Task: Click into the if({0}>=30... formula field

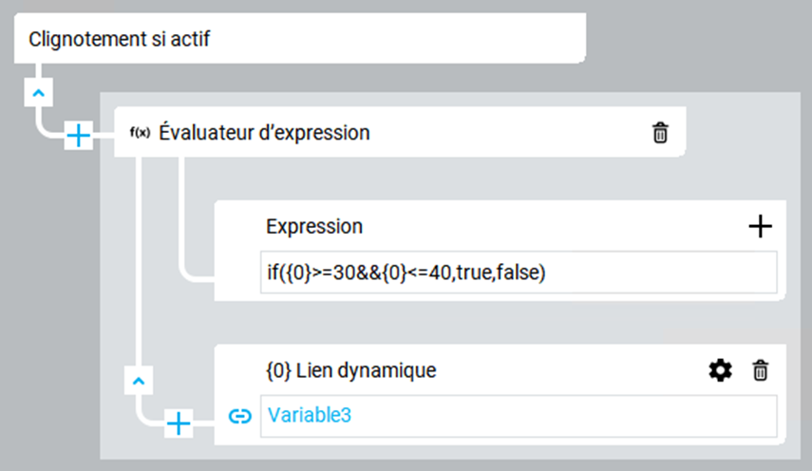Action: click(519, 273)
